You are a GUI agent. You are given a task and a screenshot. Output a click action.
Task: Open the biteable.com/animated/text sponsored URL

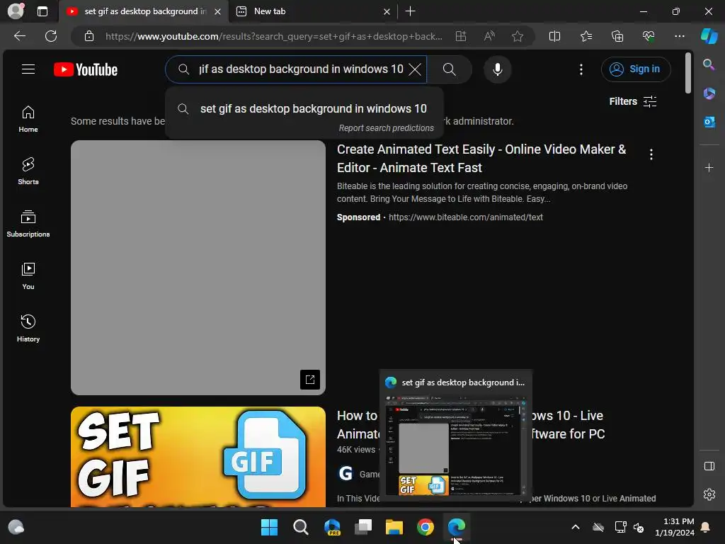466,217
